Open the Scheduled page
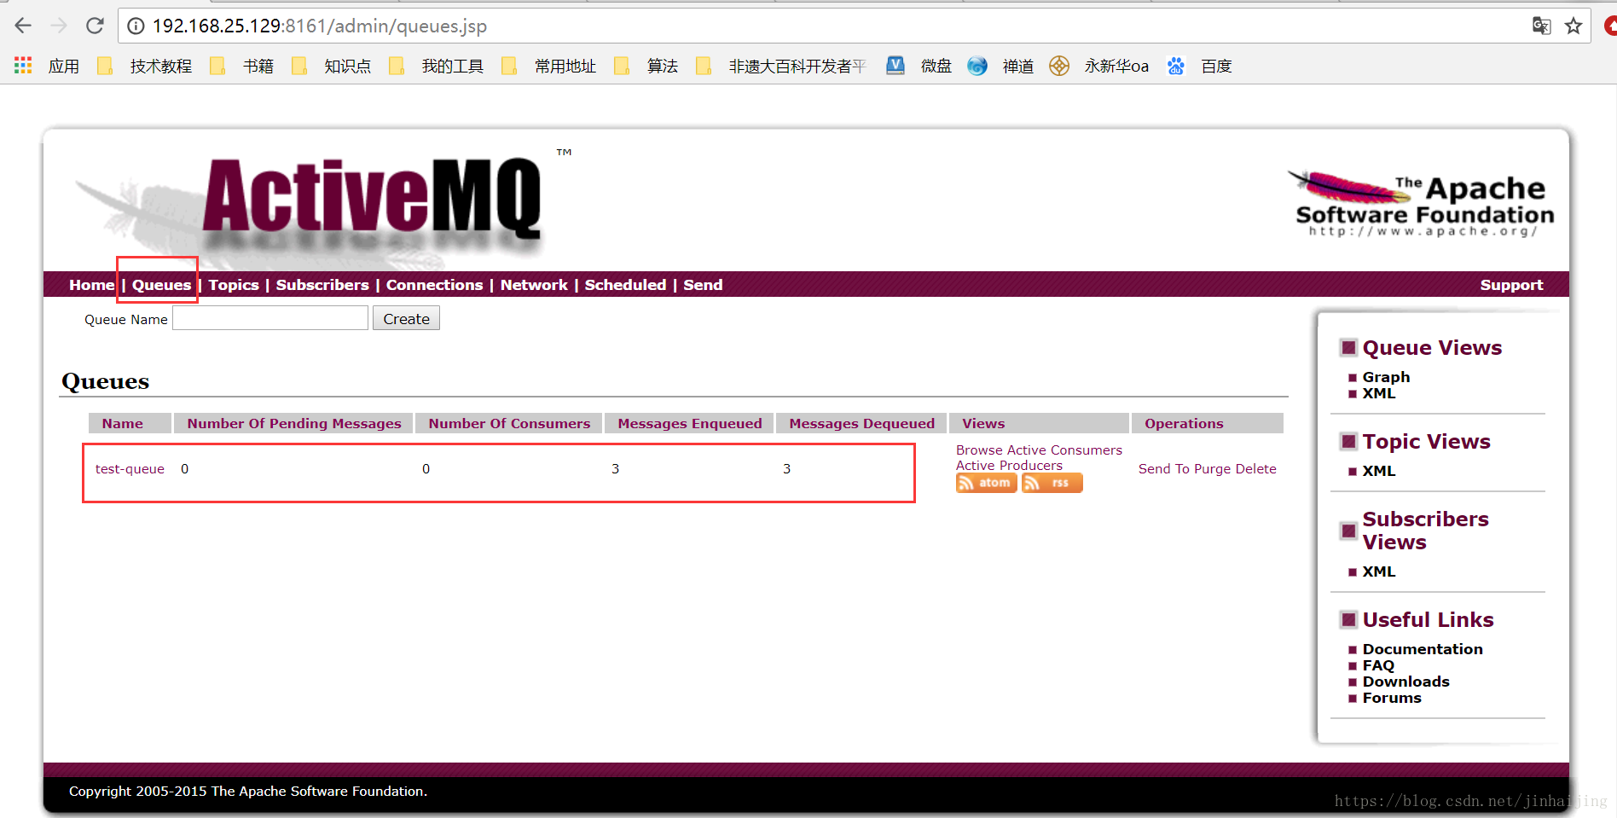The width and height of the screenshot is (1617, 818). click(625, 285)
